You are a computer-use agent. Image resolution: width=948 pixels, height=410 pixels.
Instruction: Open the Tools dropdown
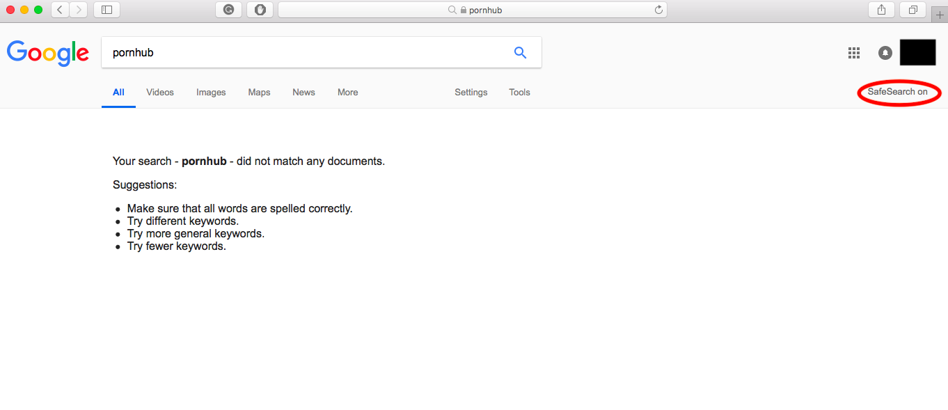tap(519, 92)
